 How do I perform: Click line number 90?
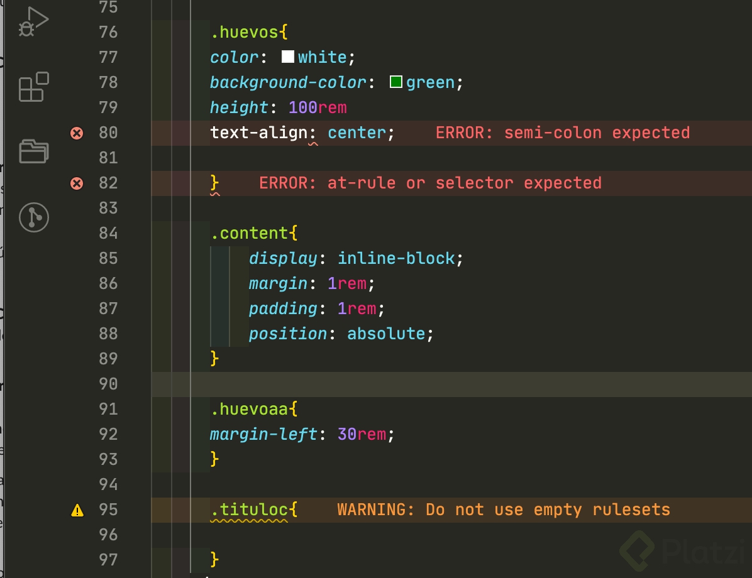point(108,384)
